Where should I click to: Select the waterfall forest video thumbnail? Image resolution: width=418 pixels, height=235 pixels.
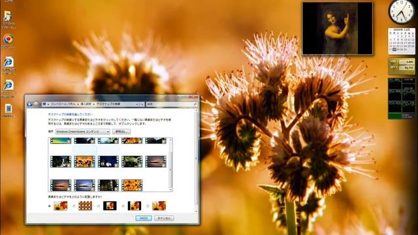pos(61,162)
